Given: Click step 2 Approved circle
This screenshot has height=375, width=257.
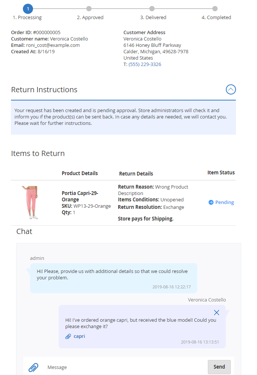Looking at the screenshot, I should (x=89, y=8).
